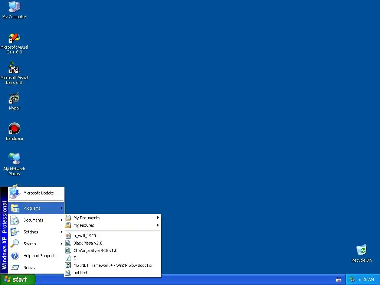Click the My Documents folder icon

68,218
